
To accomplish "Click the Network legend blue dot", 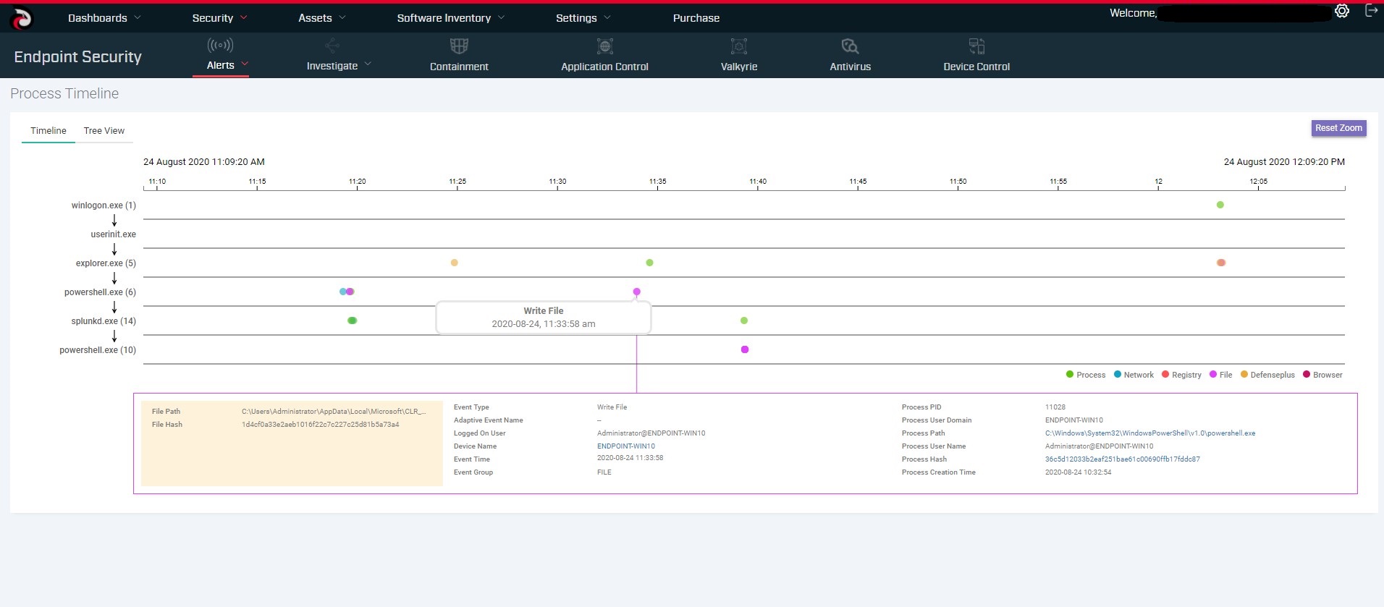I will pos(1117,374).
